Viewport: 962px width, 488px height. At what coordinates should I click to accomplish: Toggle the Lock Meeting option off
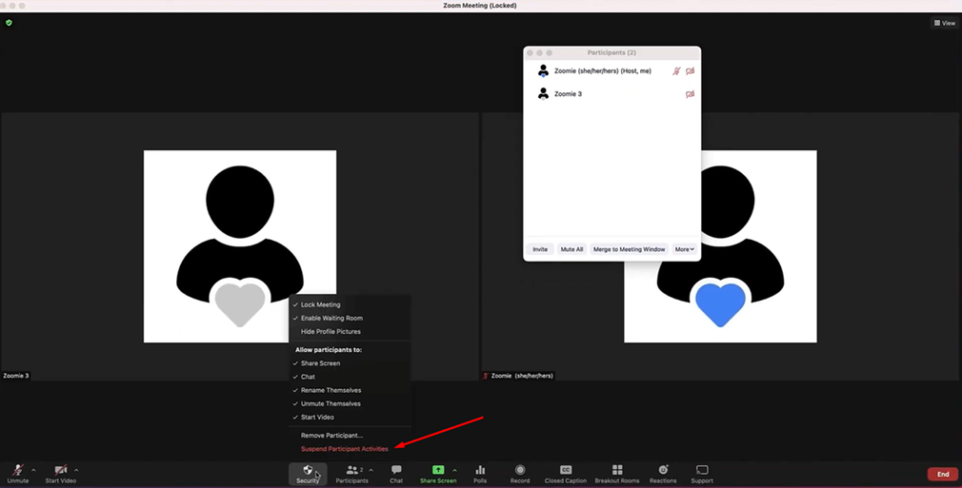pos(321,304)
